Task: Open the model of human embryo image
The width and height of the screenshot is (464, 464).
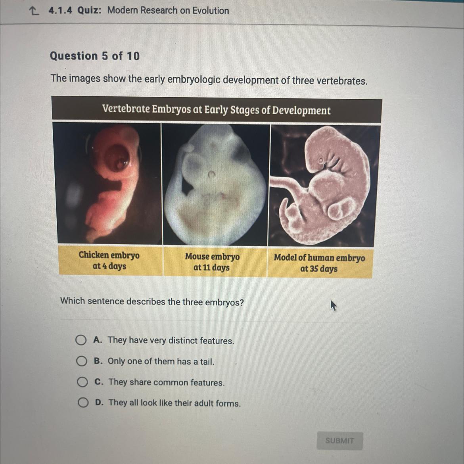Action: pos(324,186)
